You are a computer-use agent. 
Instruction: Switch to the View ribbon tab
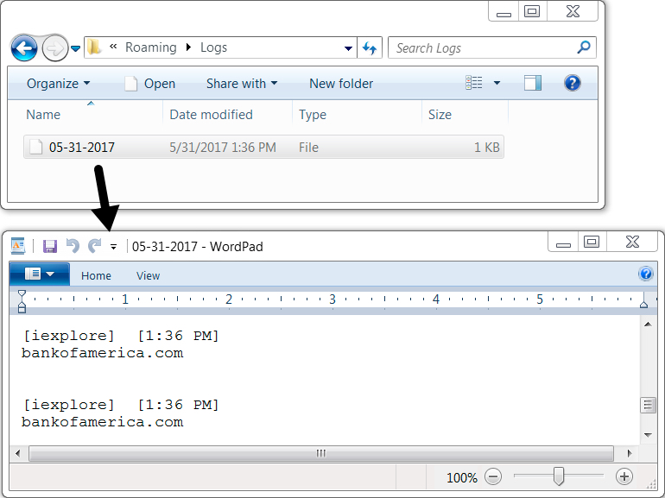click(148, 276)
